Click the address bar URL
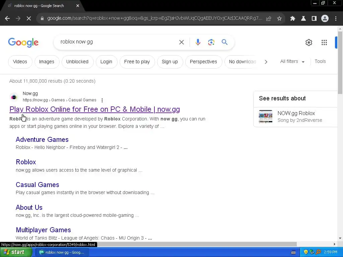Image resolution: width=343 pixels, height=257 pixels. coord(154,18)
